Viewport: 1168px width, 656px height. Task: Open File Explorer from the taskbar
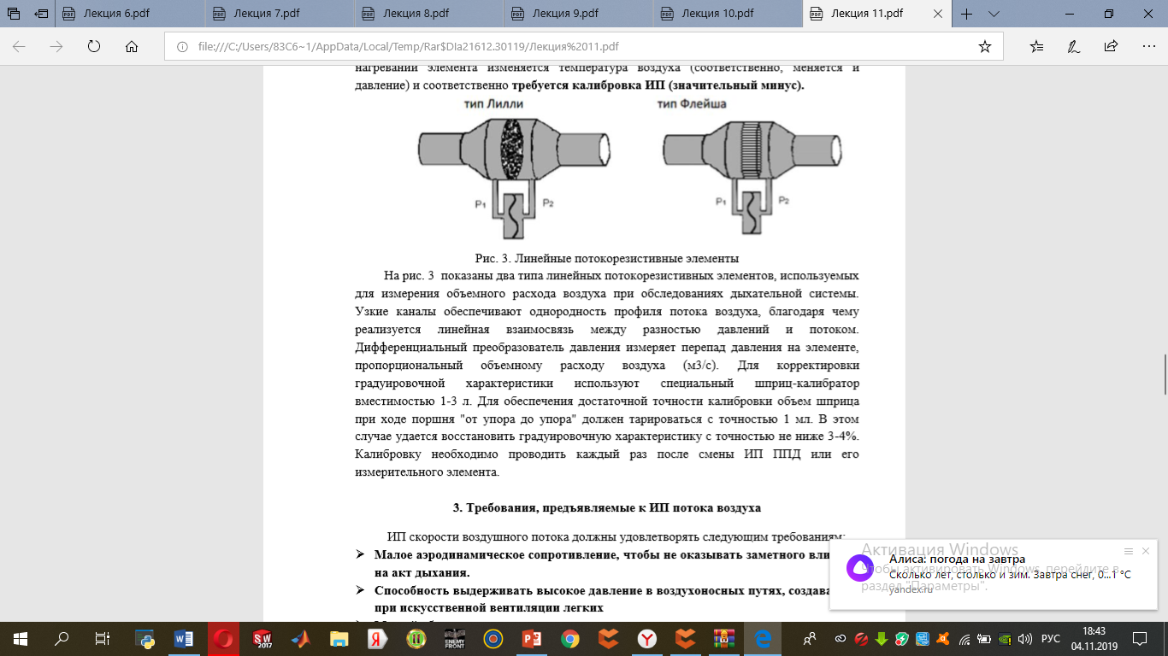click(339, 638)
